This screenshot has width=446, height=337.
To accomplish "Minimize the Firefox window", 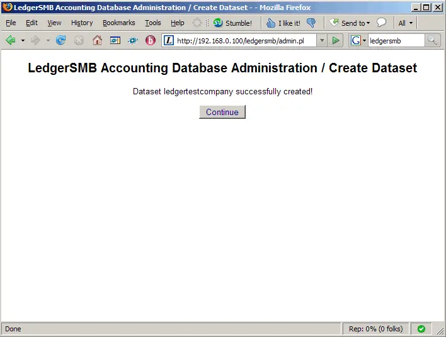I will [416, 8].
